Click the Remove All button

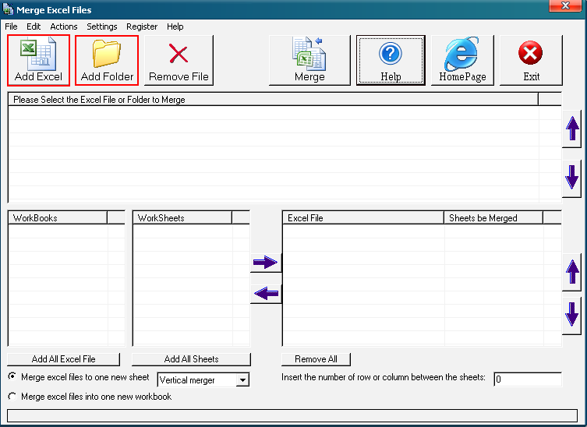316,359
